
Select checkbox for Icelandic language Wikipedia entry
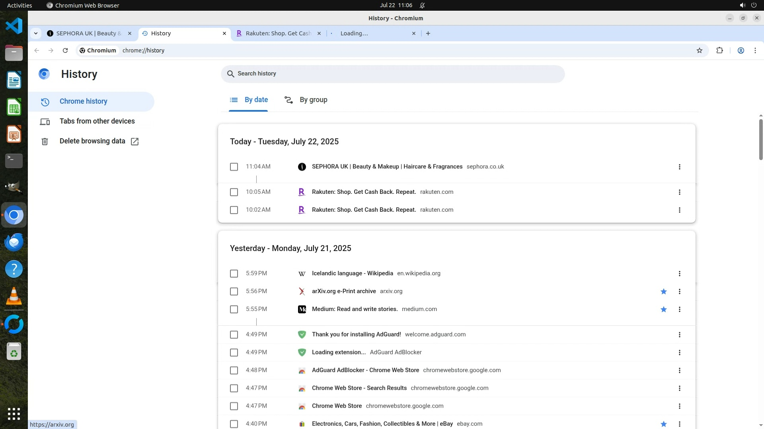tap(234, 274)
